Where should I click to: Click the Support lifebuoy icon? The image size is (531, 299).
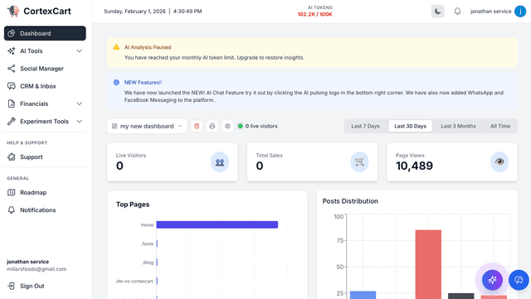coord(11,157)
